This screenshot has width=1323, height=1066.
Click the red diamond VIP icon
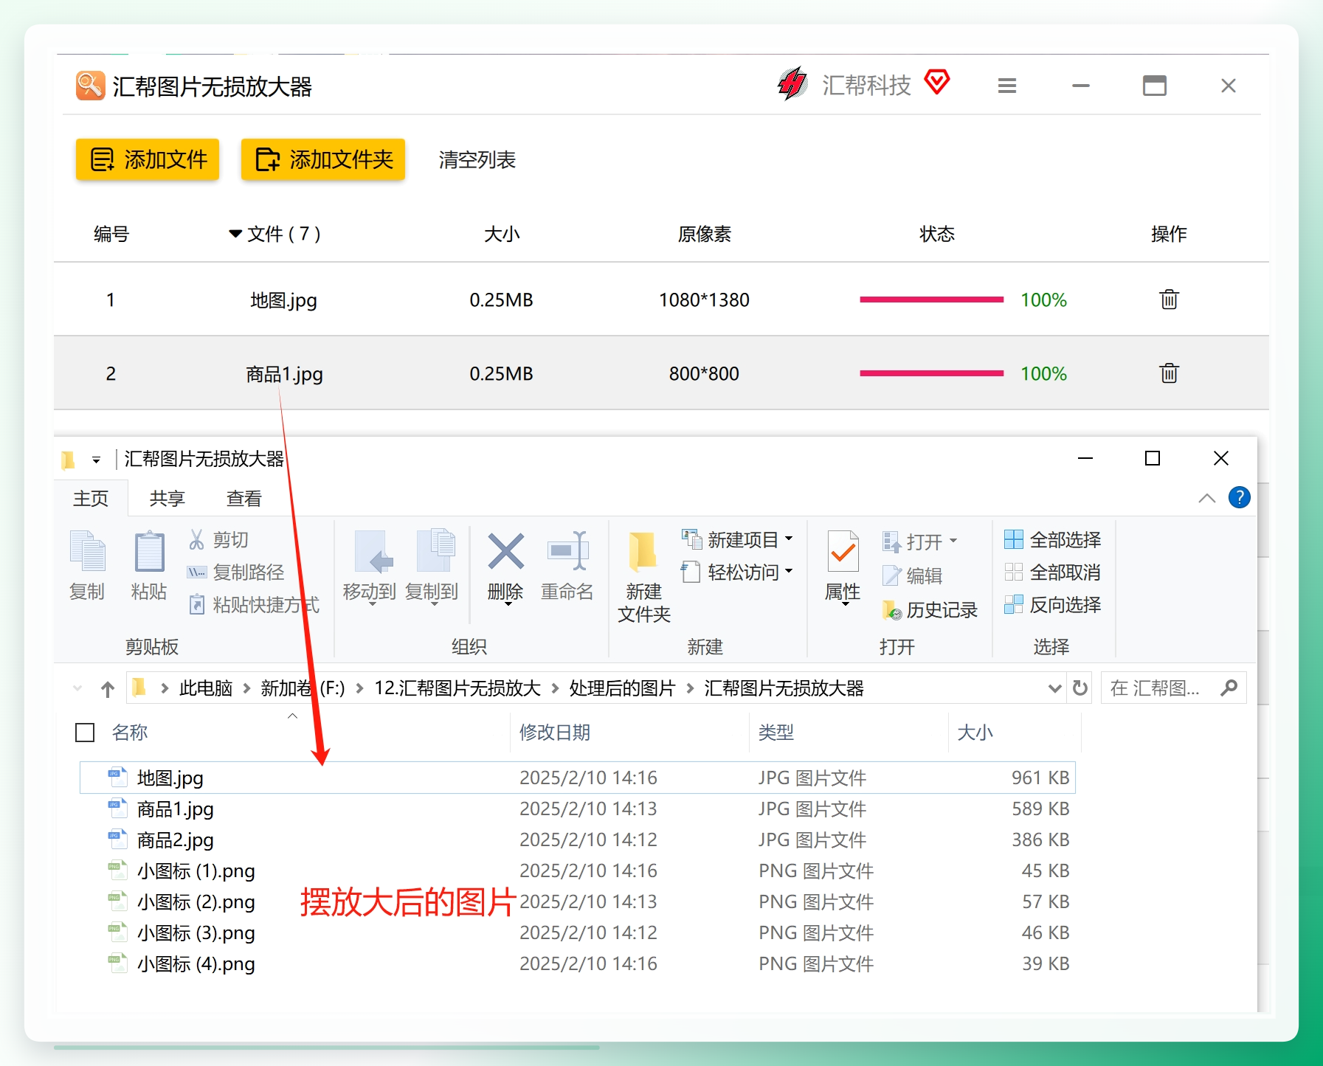click(937, 81)
